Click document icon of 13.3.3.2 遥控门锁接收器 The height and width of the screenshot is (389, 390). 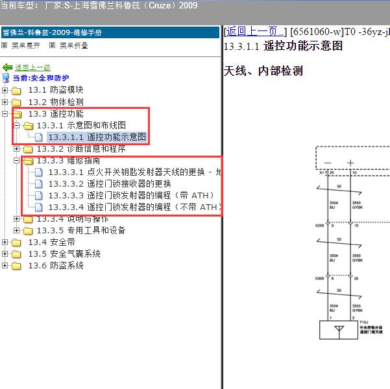click(x=39, y=184)
